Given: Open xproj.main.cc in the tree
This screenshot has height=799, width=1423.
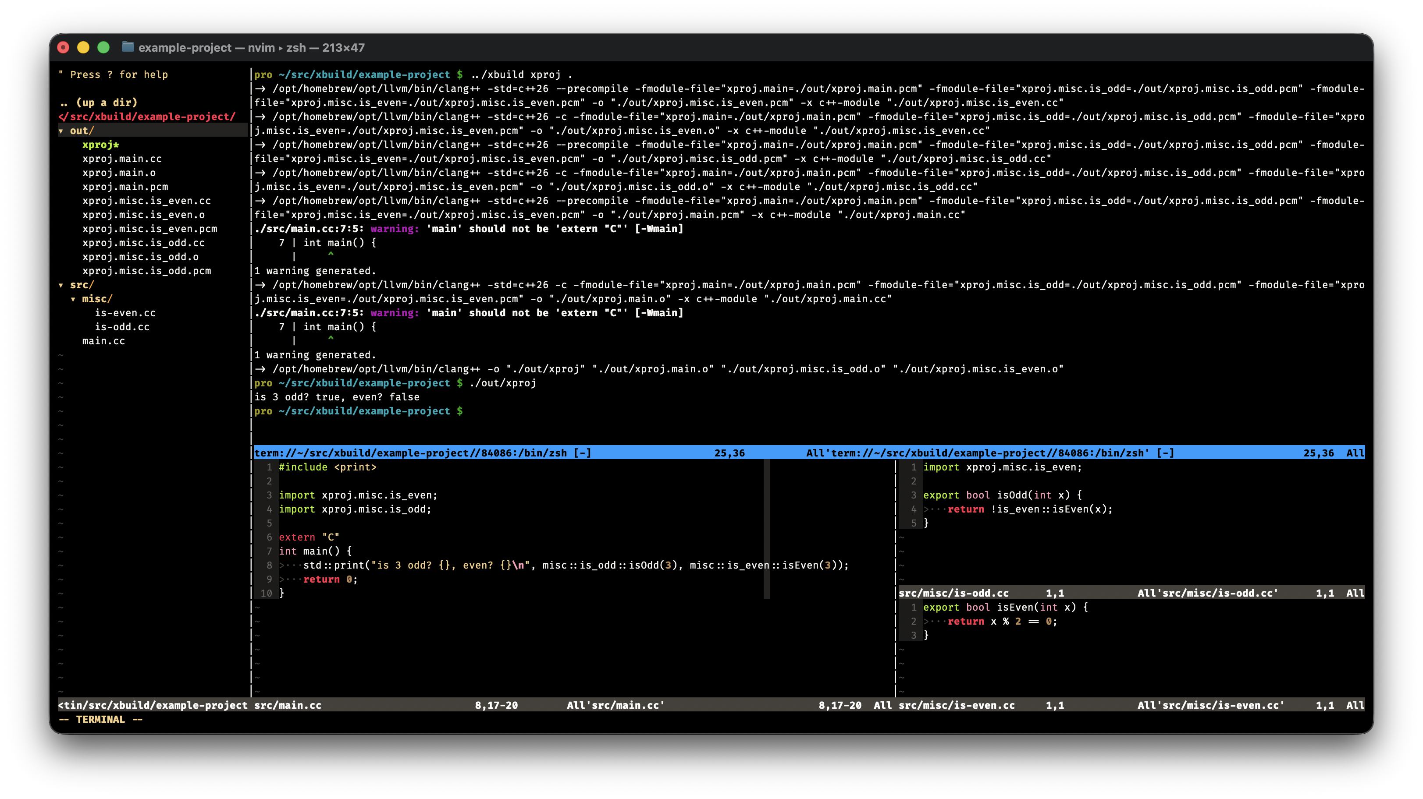Looking at the screenshot, I should click(122, 159).
